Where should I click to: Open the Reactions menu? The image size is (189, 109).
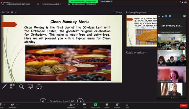pos(117,106)
